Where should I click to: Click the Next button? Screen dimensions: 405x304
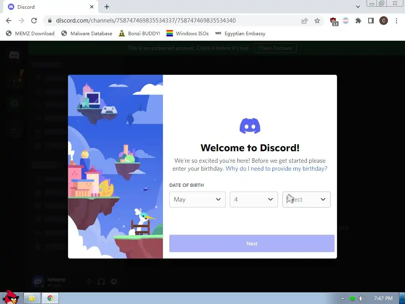pyautogui.click(x=252, y=243)
